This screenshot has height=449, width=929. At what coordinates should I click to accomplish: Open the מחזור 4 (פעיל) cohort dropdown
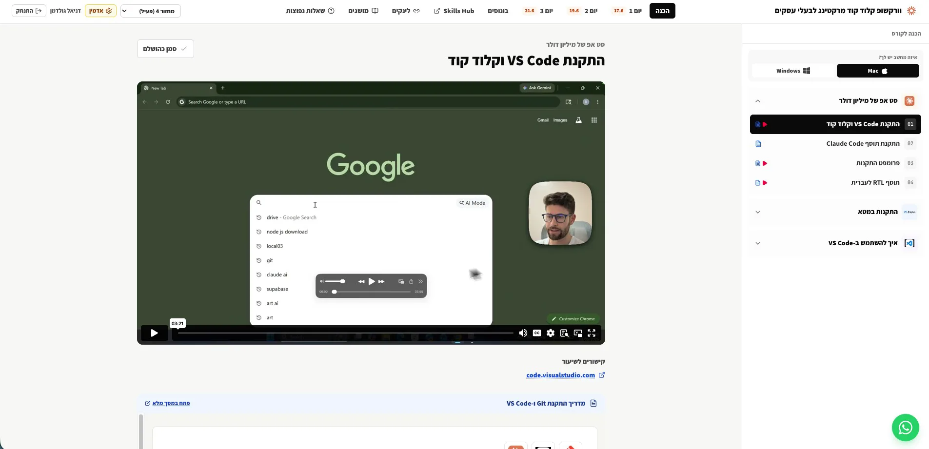pos(151,11)
